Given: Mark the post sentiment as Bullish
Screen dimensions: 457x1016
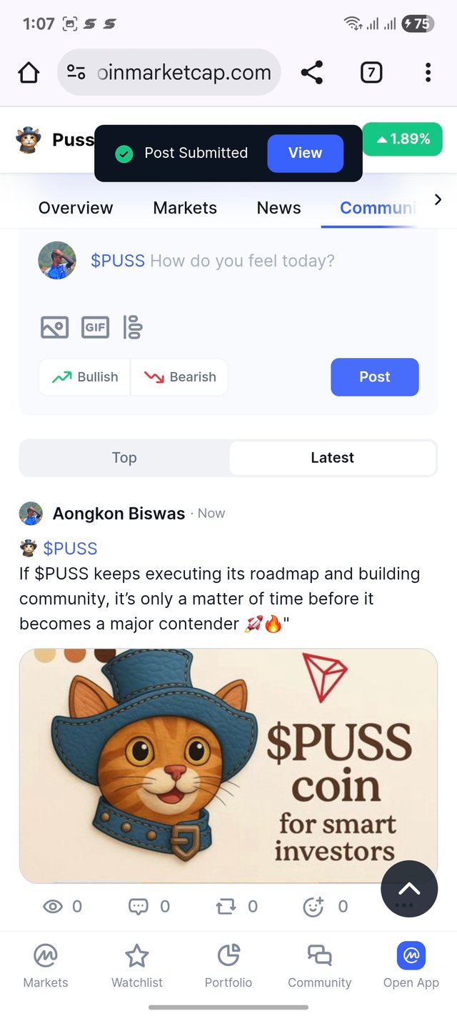Looking at the screenshot, I should tap(85, 377).
